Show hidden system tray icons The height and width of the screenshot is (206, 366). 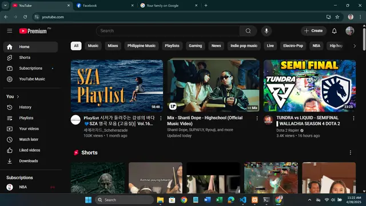[309, 200]
